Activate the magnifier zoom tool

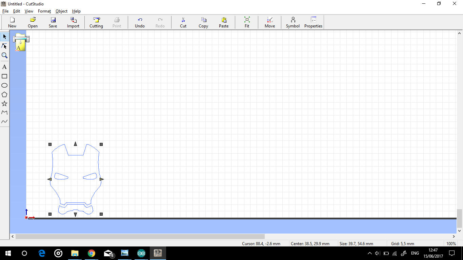(x=4, y=56)
